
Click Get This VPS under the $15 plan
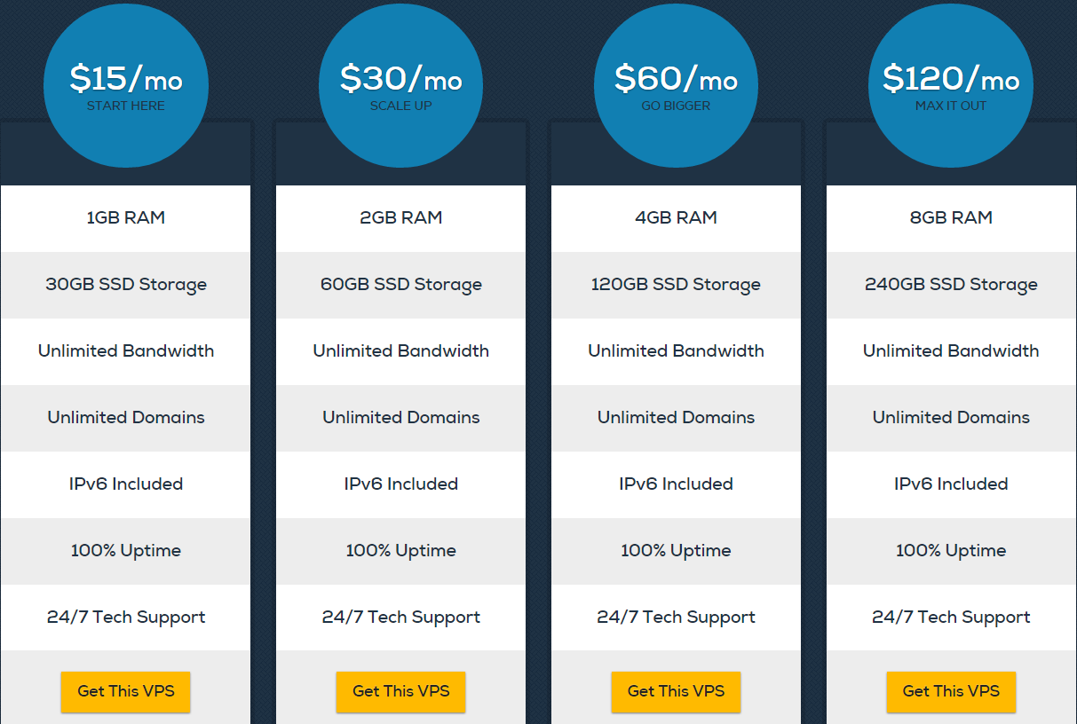click(x=125, y=692)
